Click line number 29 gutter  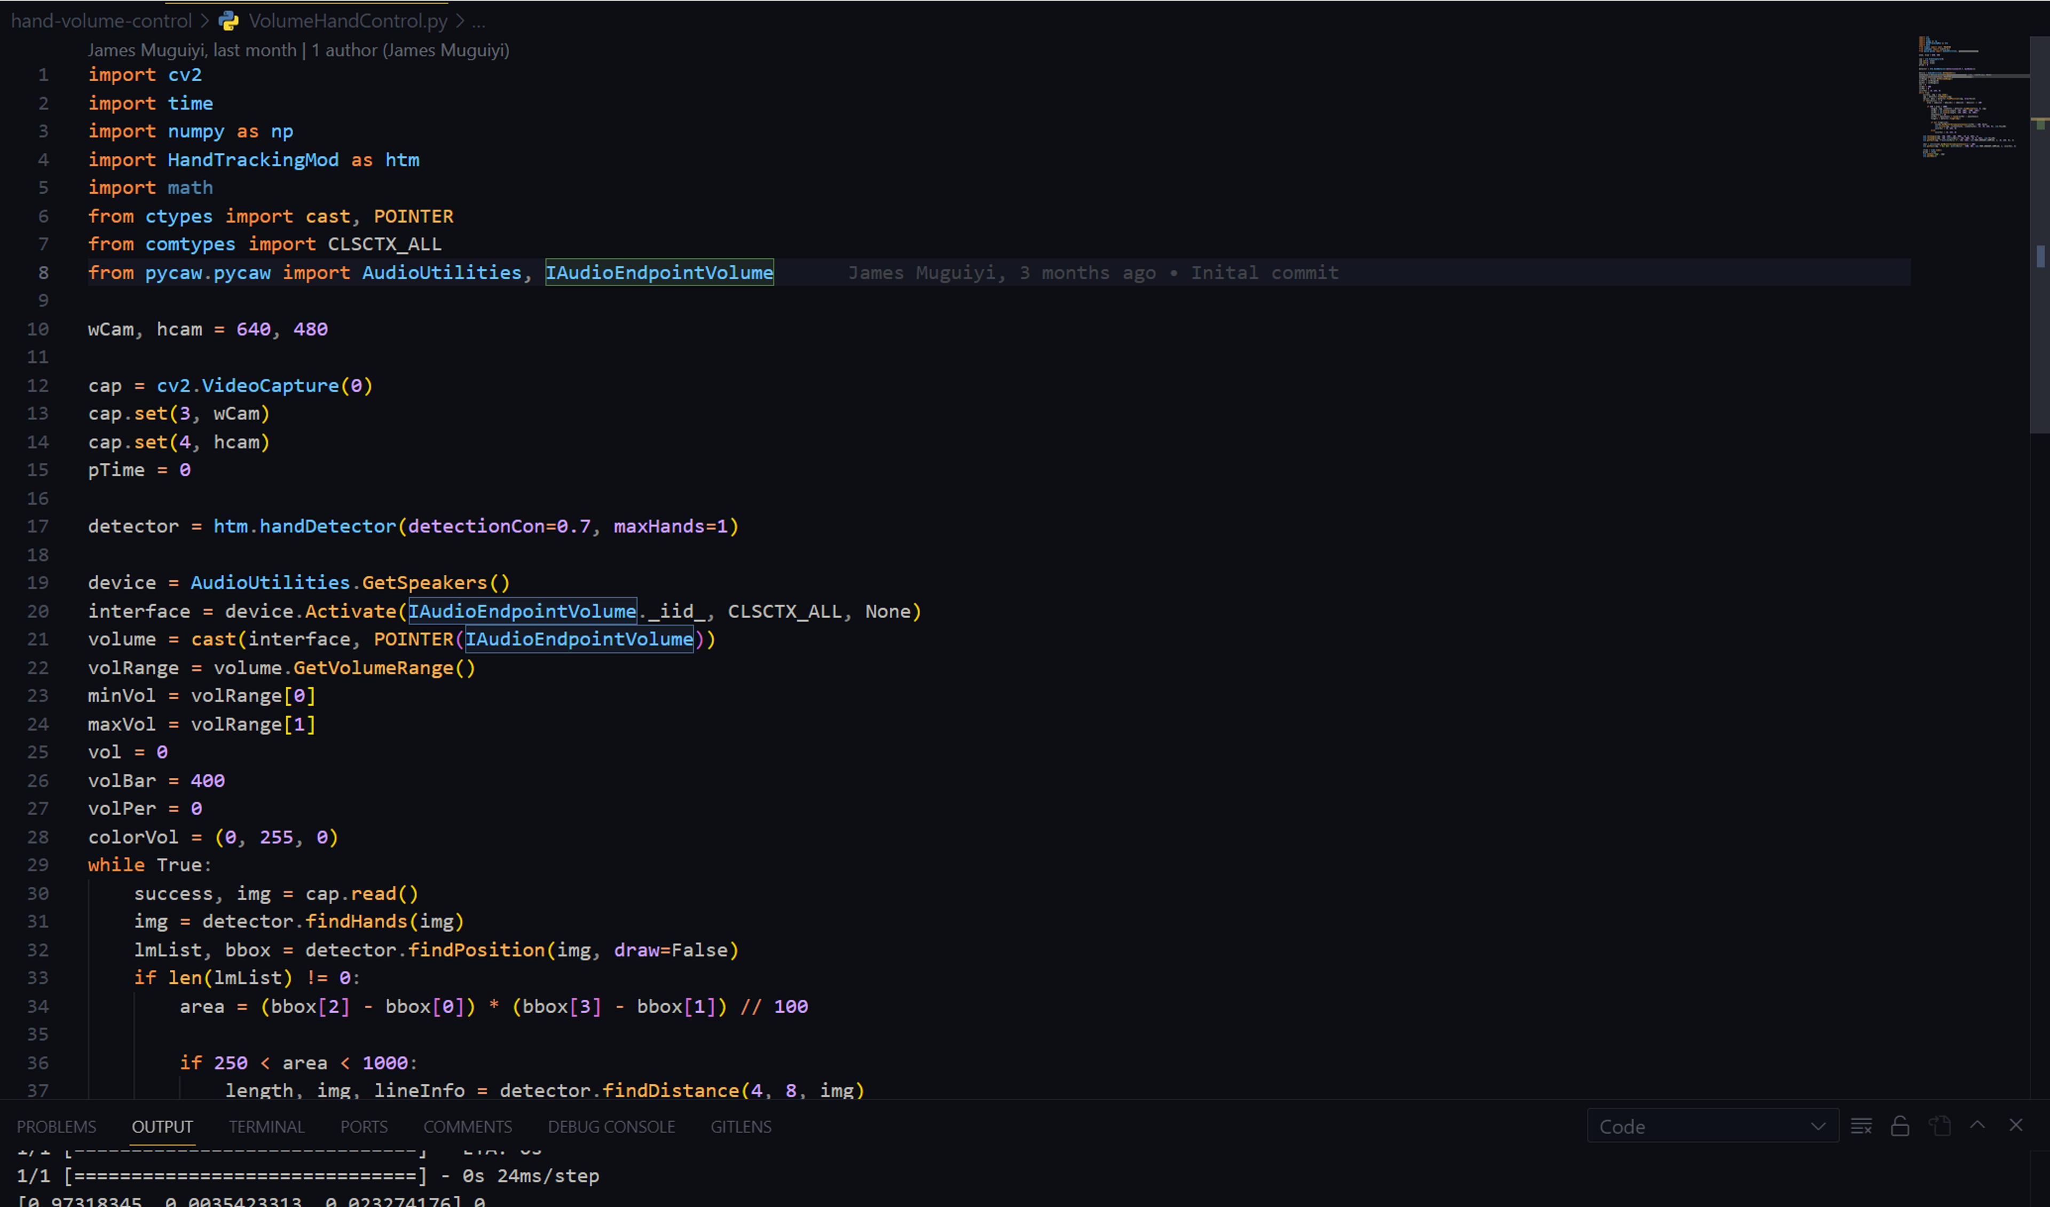tap(38, 865)
